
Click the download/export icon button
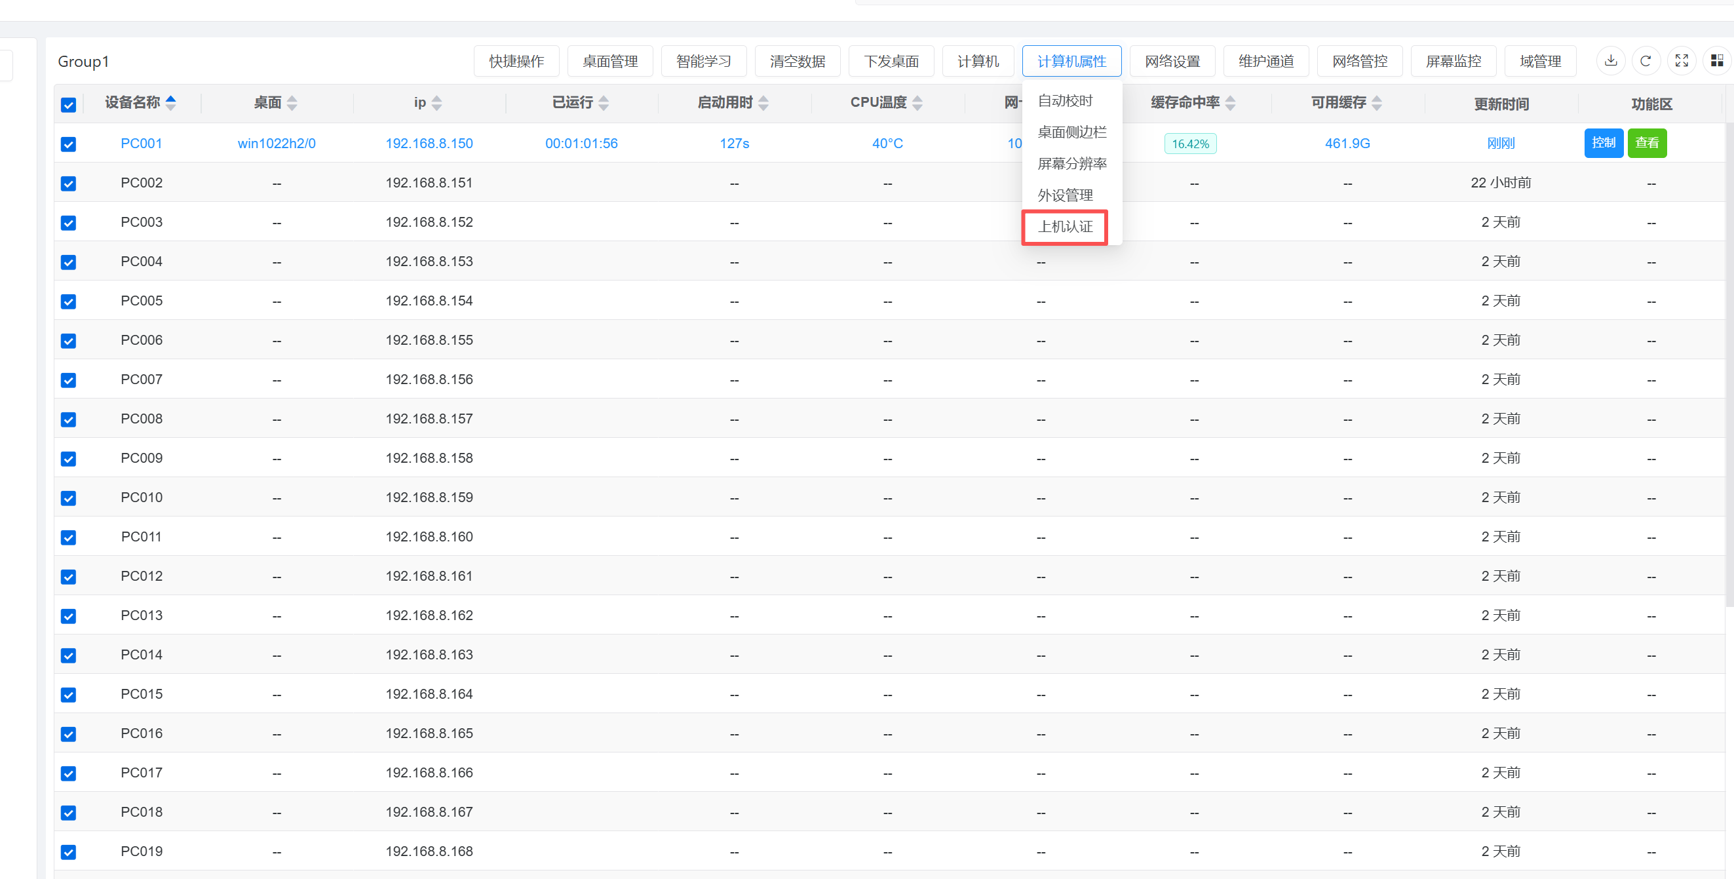coord(1610,61)
